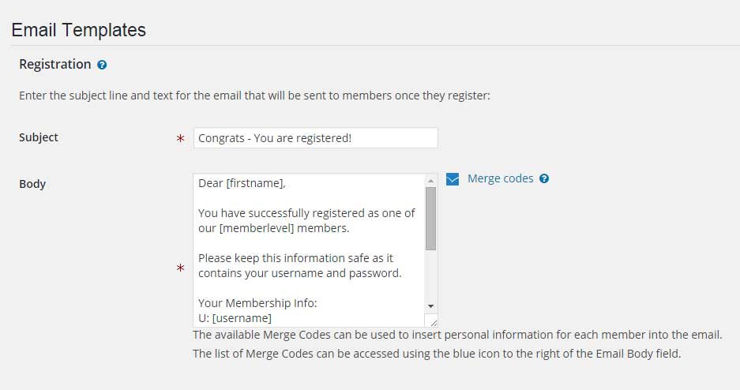Click the Registration section heading
The width and height of the screenshot is (740, 390).
(55, 64)
